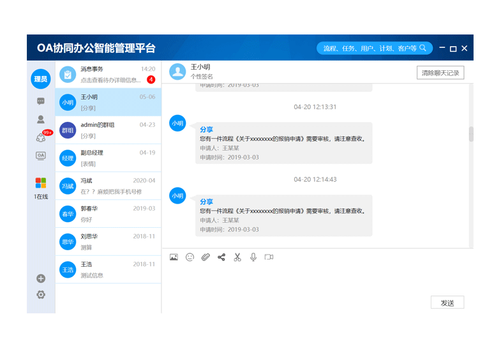Start voice input with microphone icon
This screenshot has height=344, width=494.
coord(253,257)
